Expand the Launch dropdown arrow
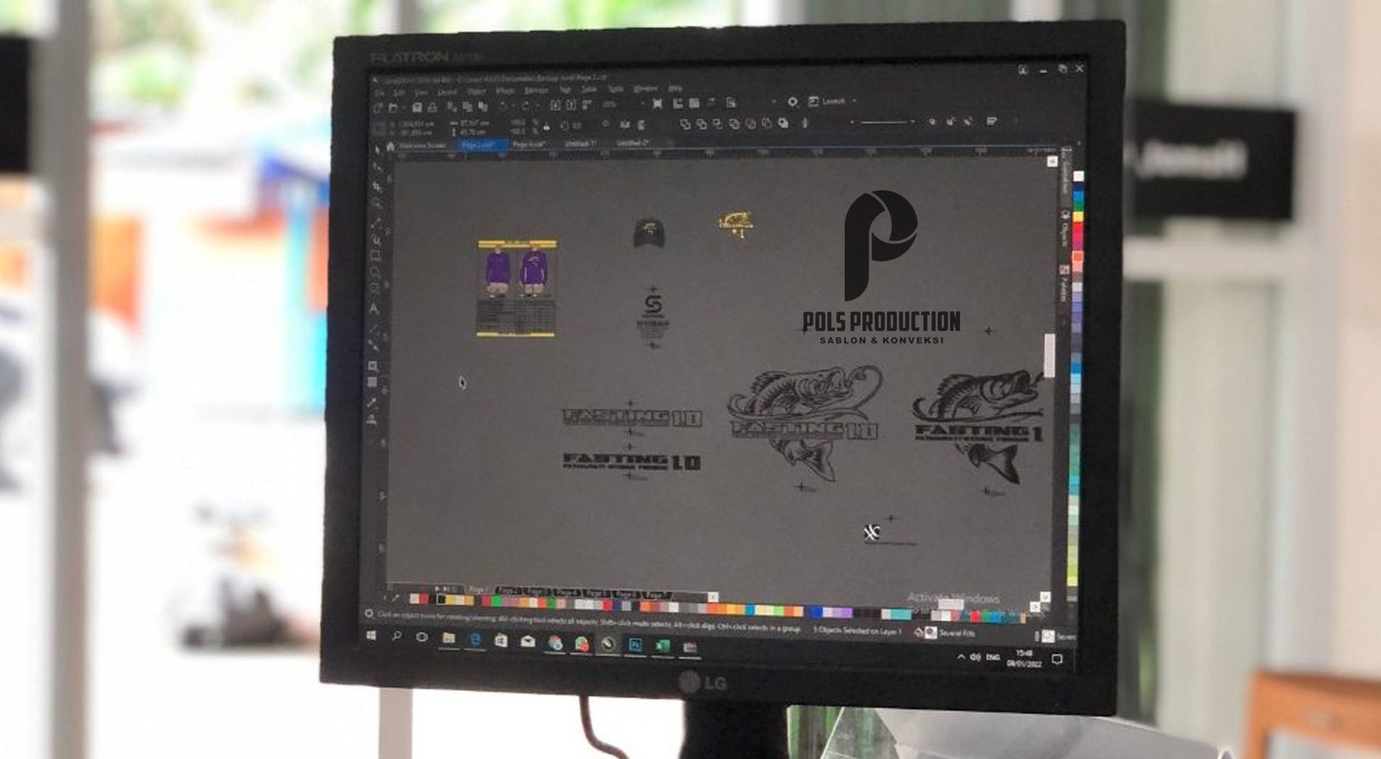The height and width of the screenshot is (759, 1381). [x=854, y=101]
